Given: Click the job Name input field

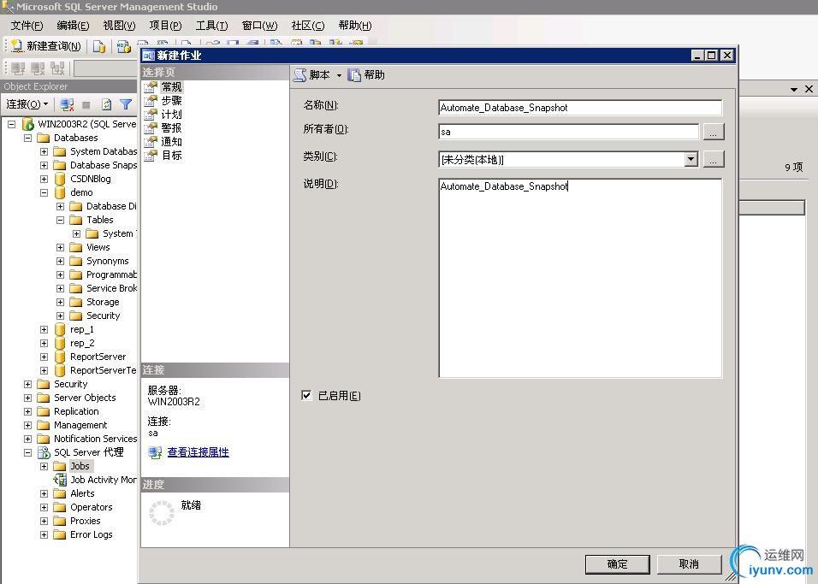Looking at the screenshot, I should 580,108.
